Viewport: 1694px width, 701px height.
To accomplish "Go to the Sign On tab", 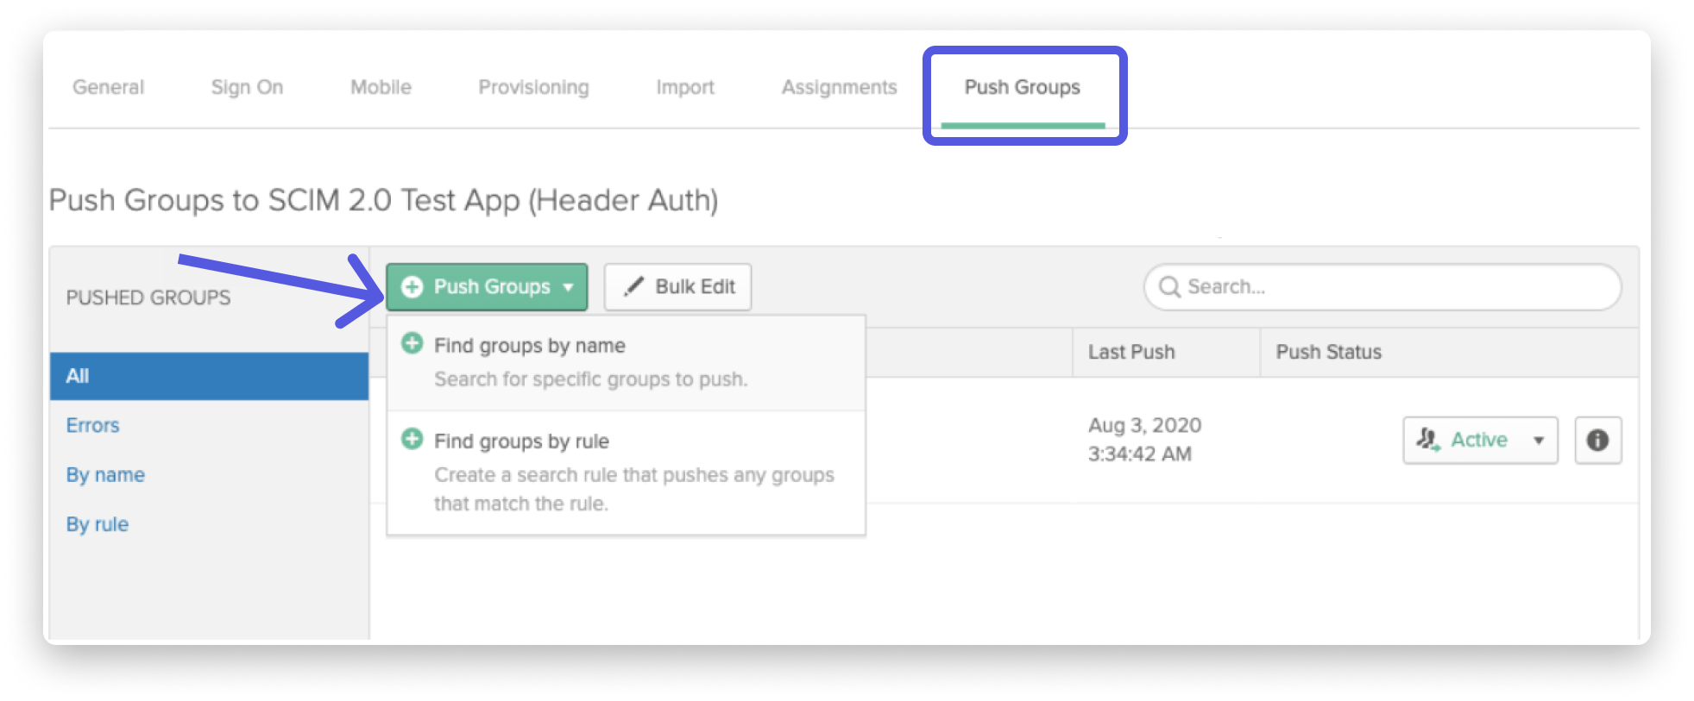I will pos(247,87).
